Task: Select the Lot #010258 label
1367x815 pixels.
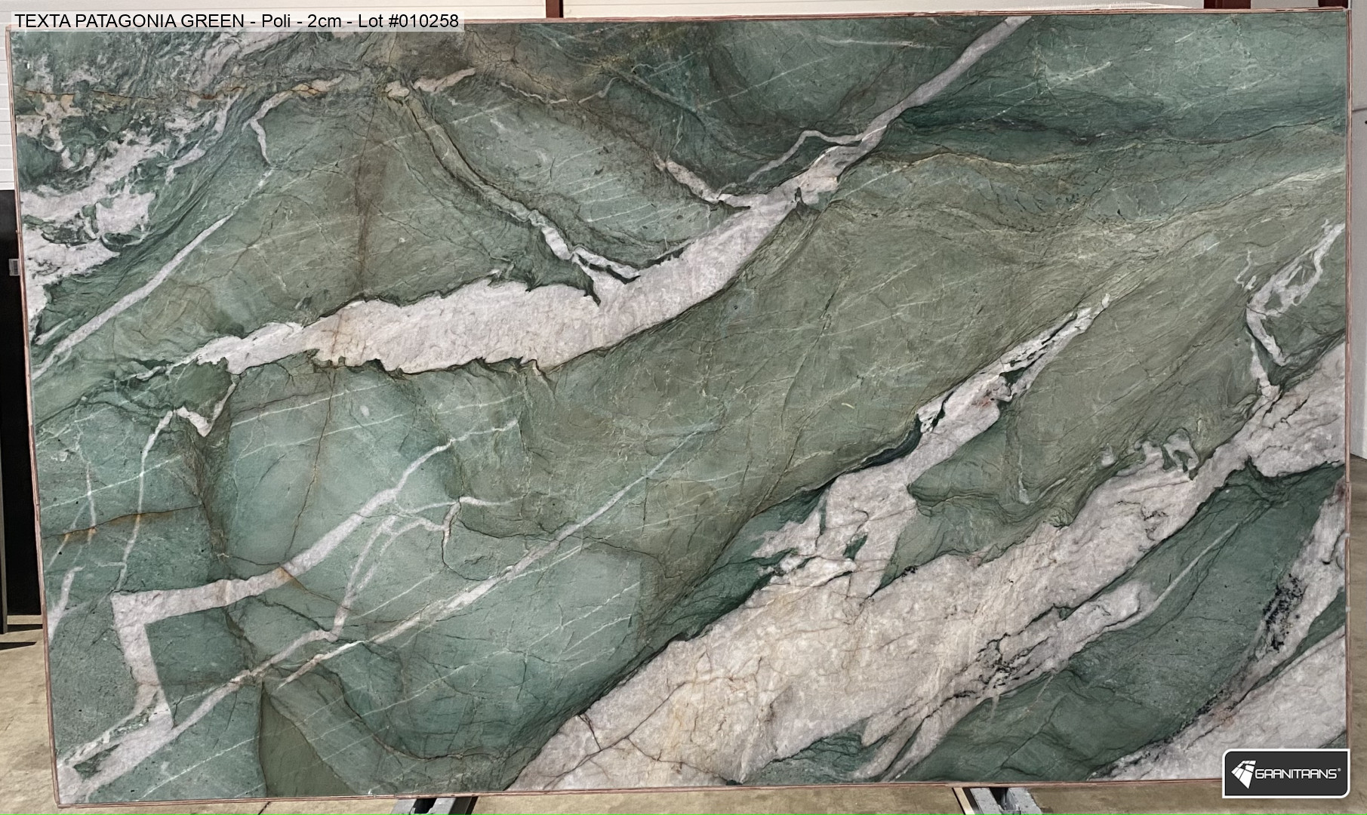Action: (x=408, y=21)
